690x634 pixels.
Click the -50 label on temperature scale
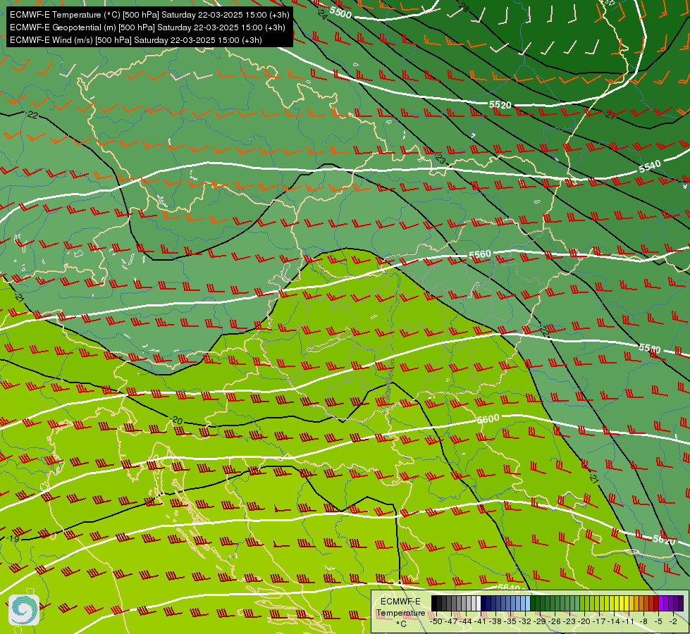click(x=436, y=621)
